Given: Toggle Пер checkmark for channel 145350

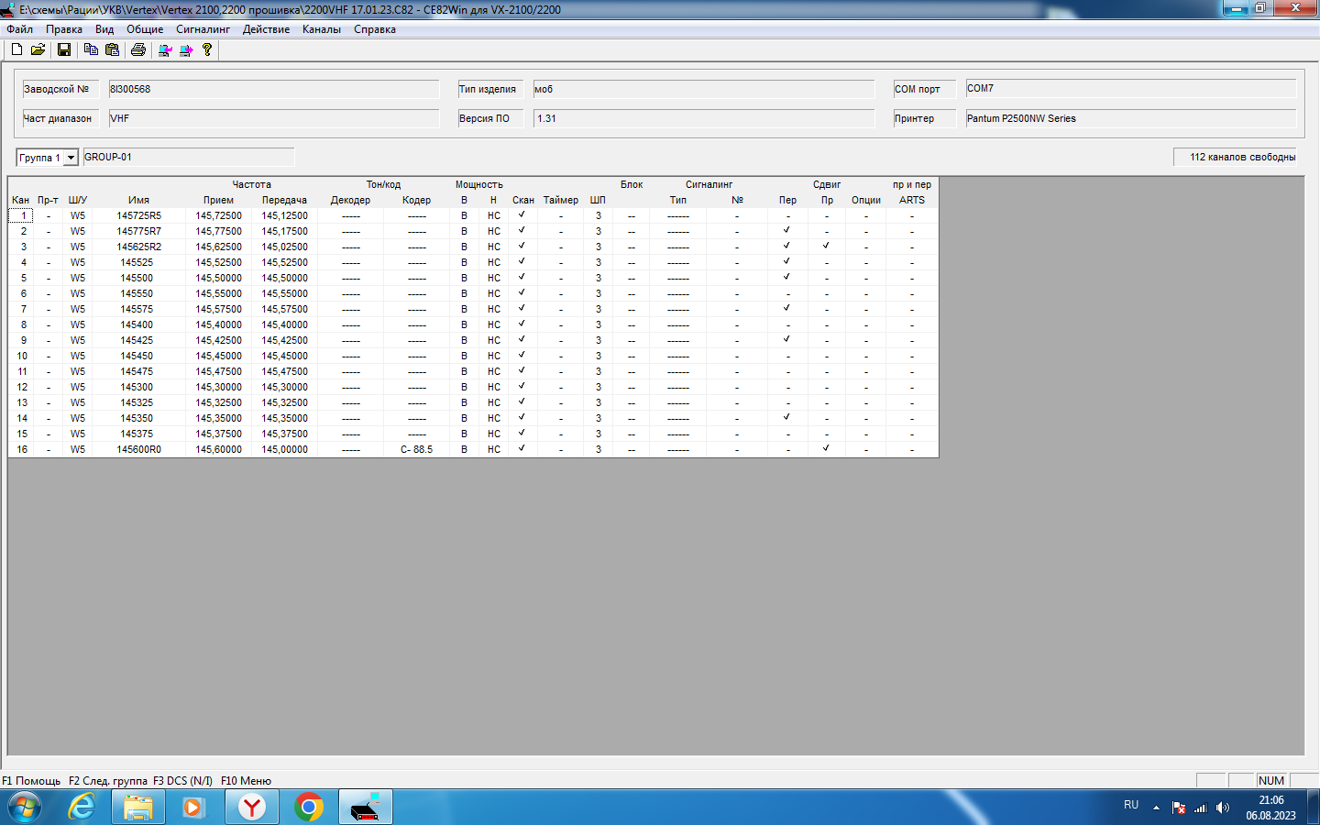Looking at the screenshot, I should click(786, 418).
